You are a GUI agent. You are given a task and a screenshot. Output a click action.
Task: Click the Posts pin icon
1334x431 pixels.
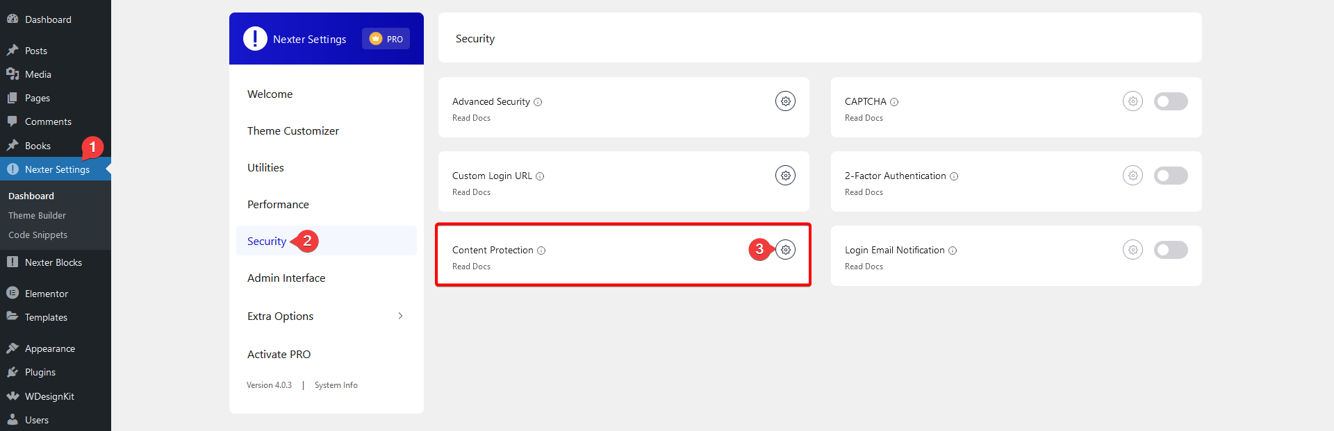click(x=13, y=50)
